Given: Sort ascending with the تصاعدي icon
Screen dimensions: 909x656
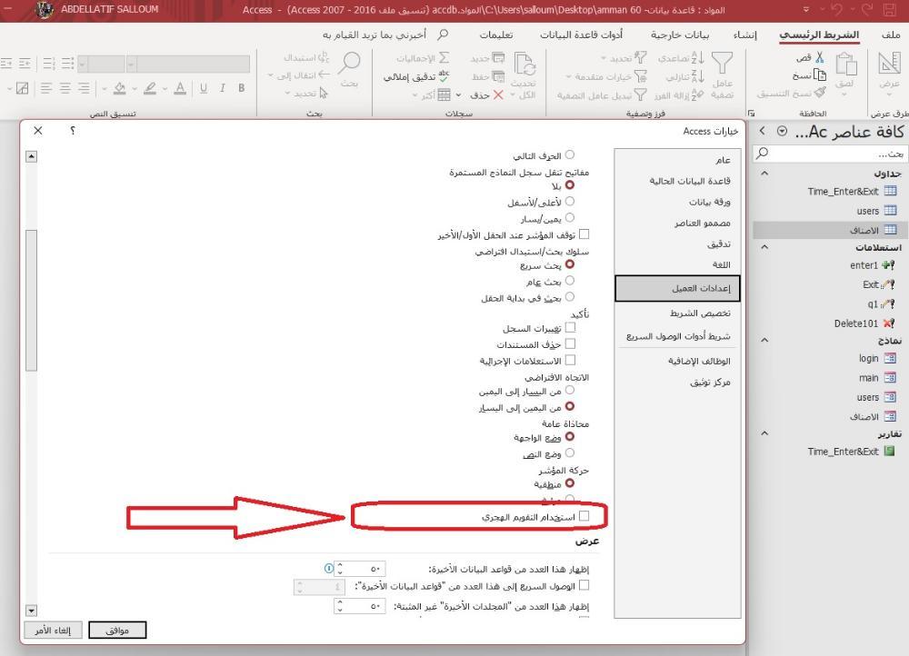Looking at the screenshot, I should pos(698,57).
